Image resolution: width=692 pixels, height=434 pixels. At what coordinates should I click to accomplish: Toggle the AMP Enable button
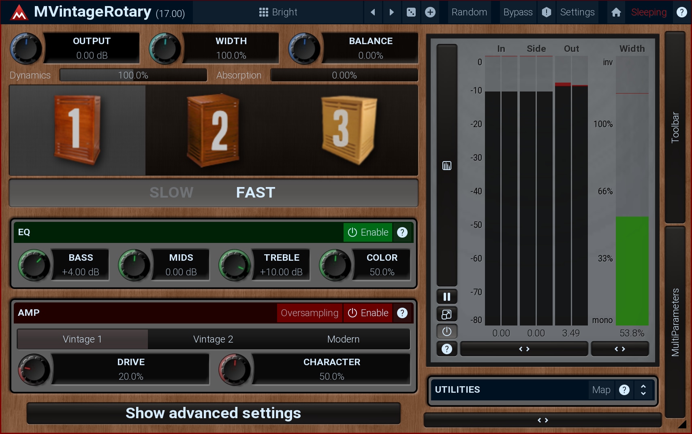click(x=368, y=313)
